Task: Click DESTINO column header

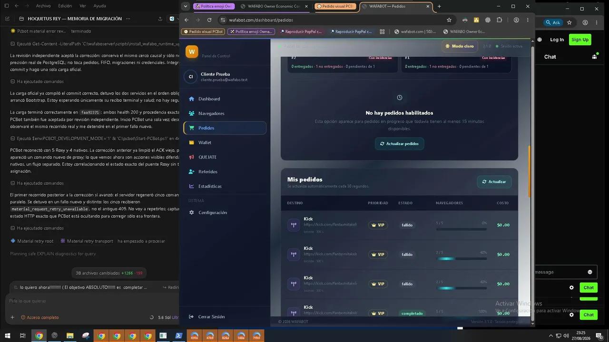Action: click(295, 203)
